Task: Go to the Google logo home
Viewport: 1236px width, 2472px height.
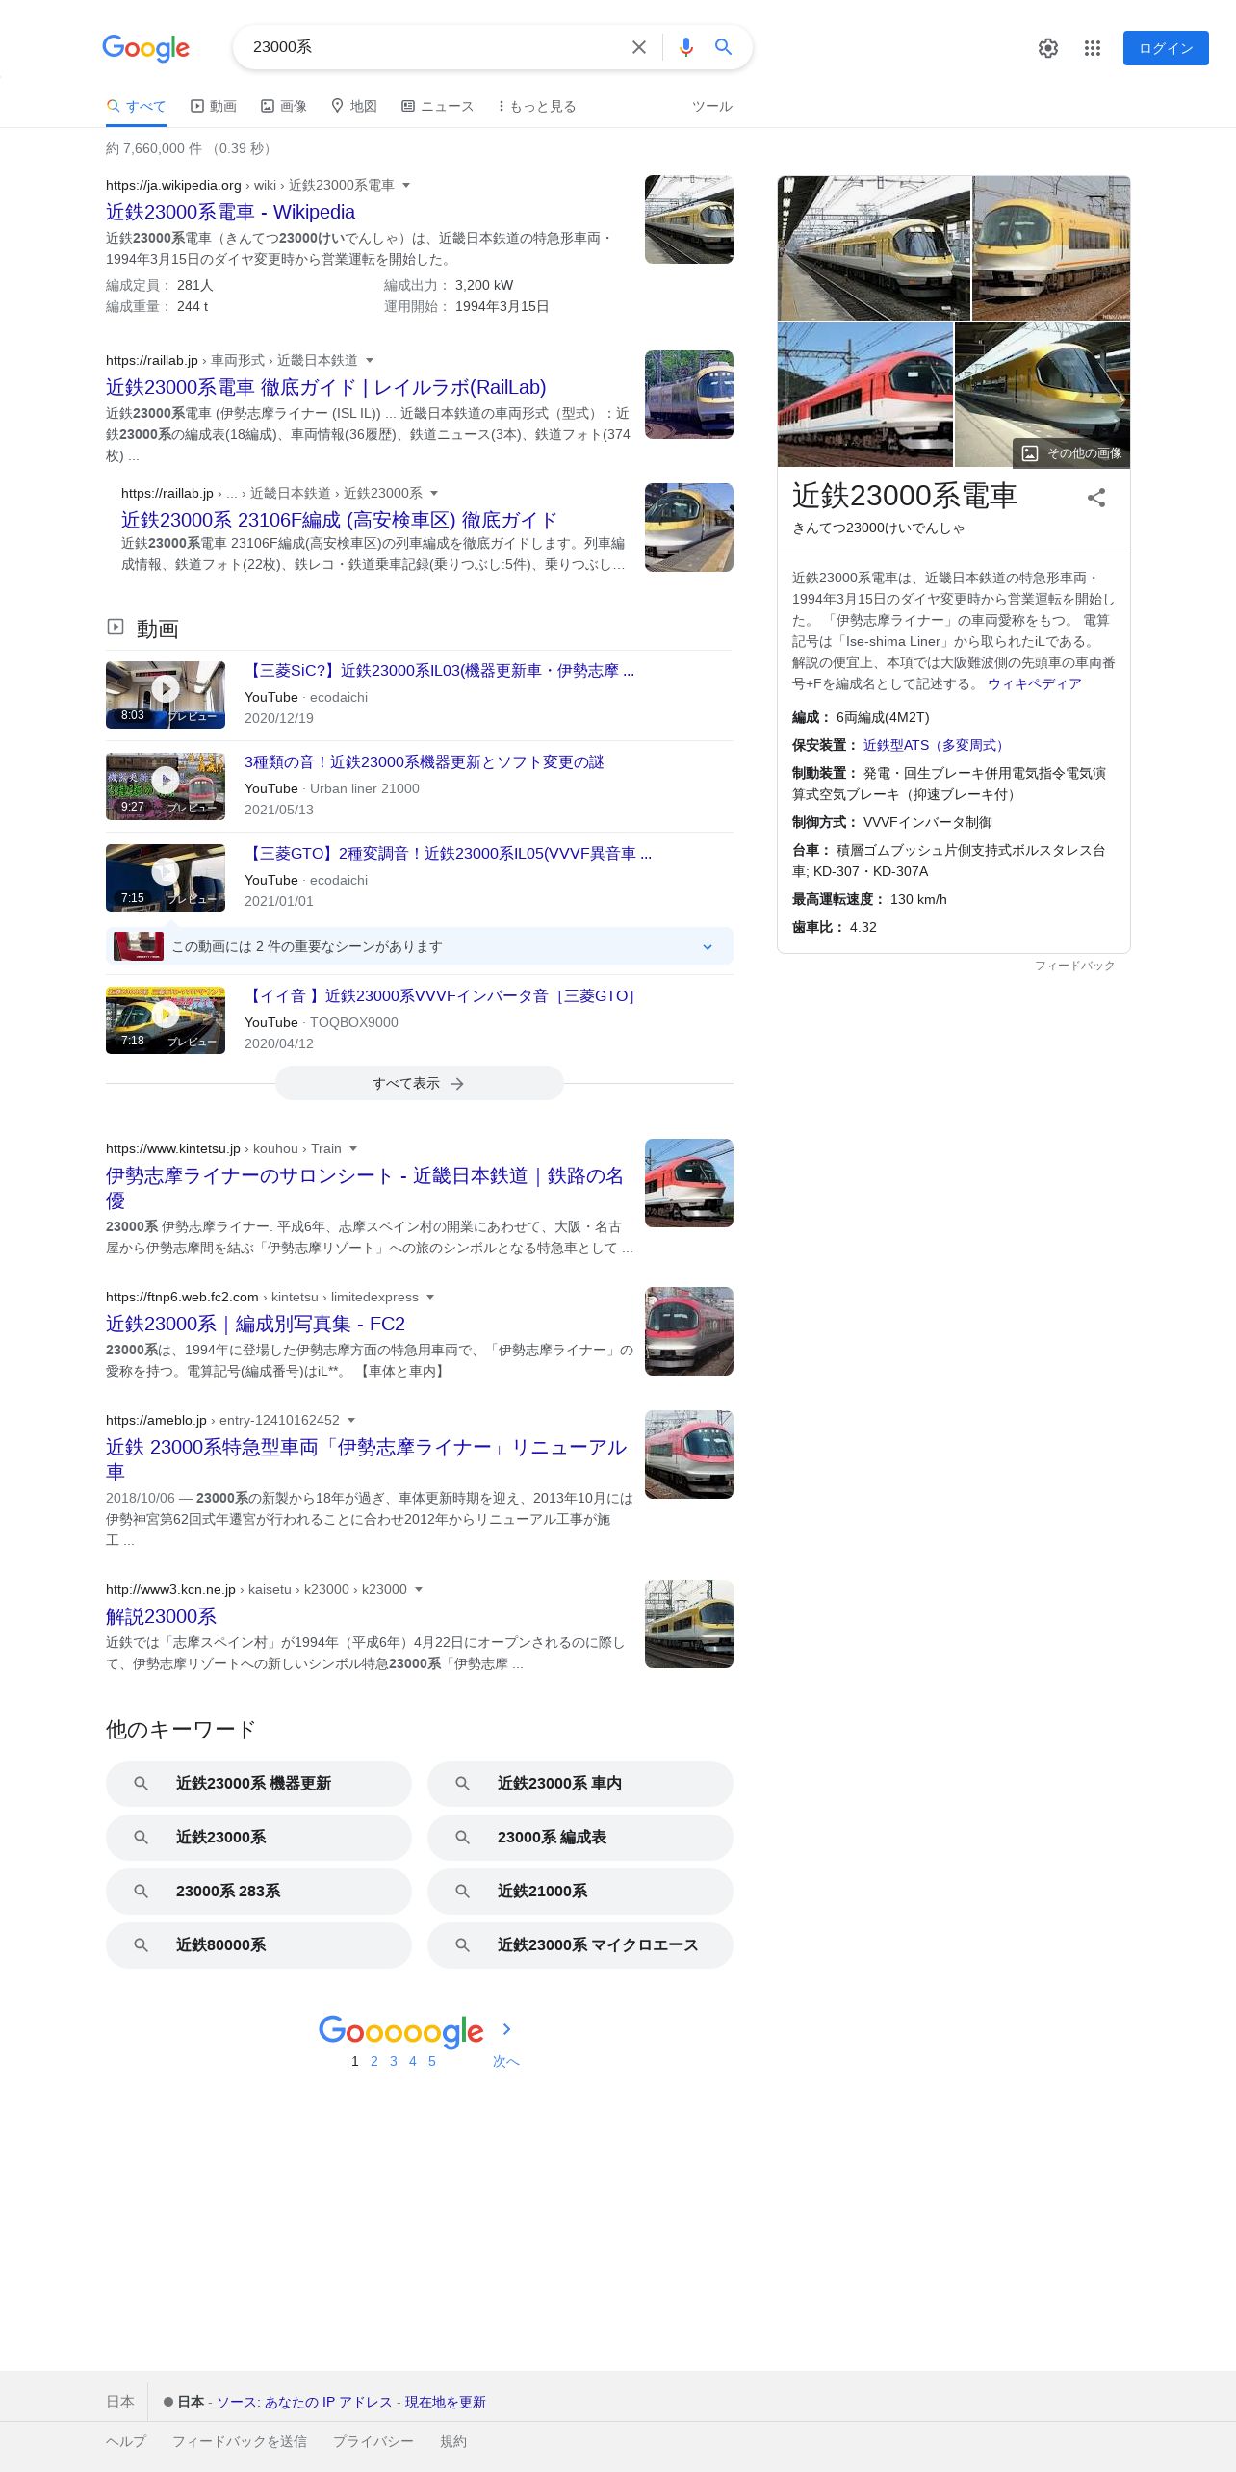Action: pos(145,47)
